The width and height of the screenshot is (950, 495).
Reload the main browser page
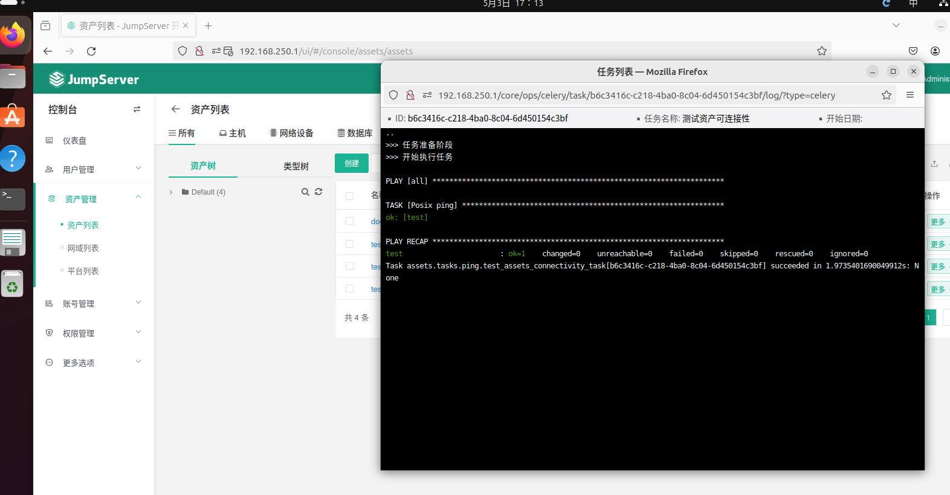click(91, 51)
